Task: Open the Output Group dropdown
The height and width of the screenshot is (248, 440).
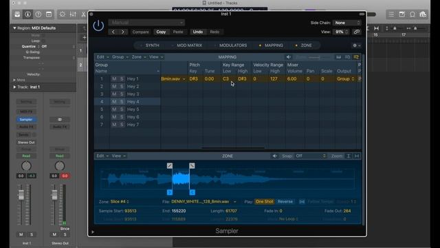Action: (x=345, y=79)
